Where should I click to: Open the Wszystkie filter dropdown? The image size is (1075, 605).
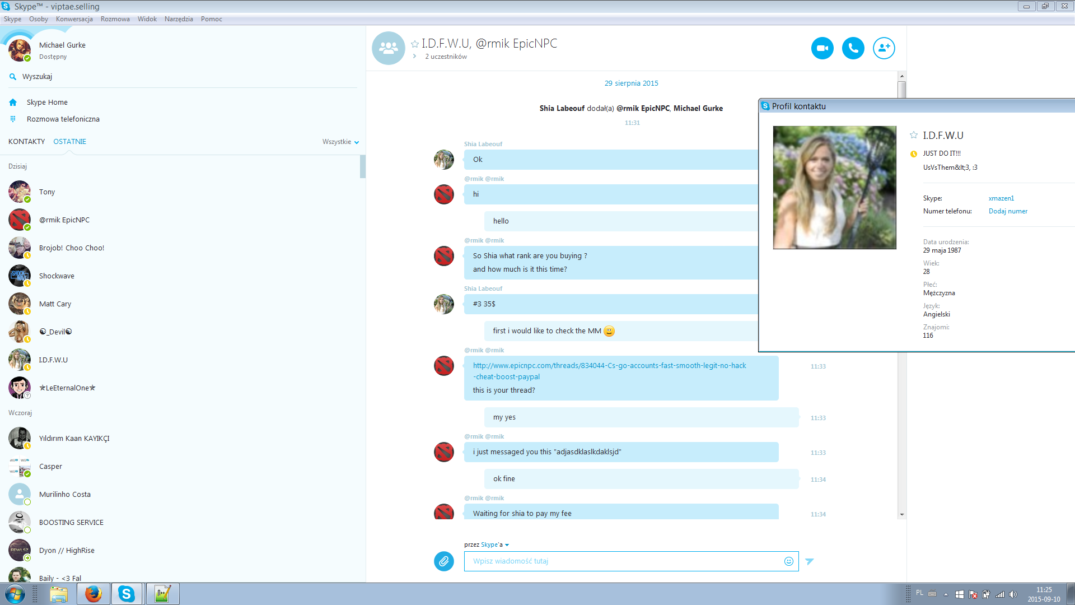(340, 142)
